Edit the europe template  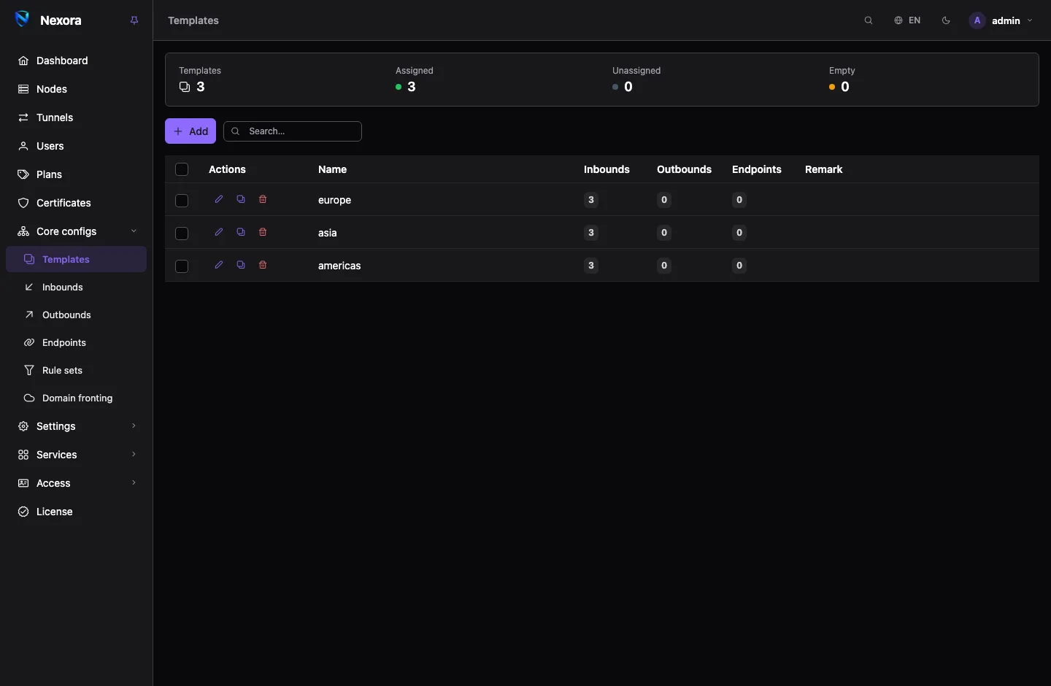click(219, 199)
